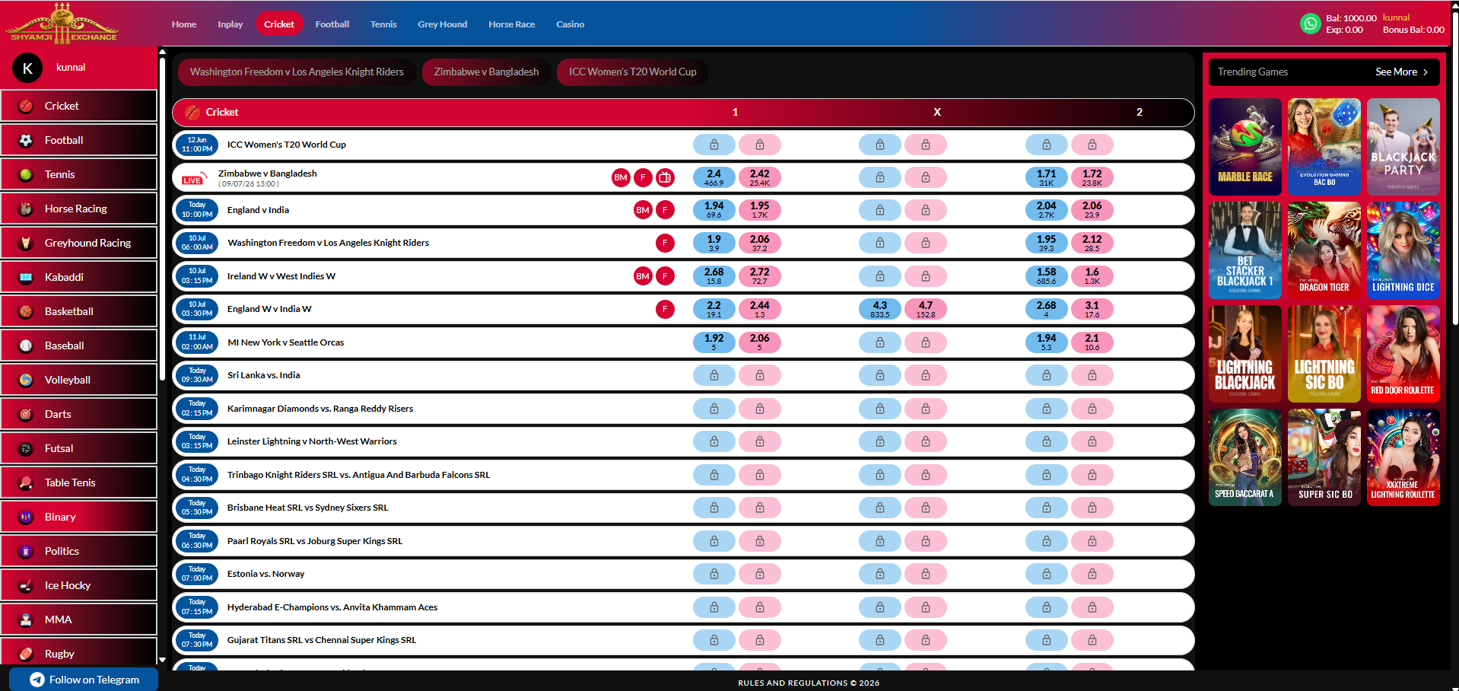This screenshot has height=691, width=1459.
Task: Click the F fancy badge on Washington Freedom row
Action: 665,243
